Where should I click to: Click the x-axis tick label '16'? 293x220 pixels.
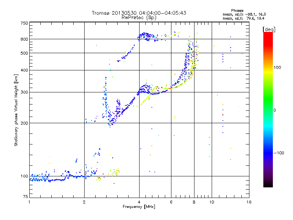(x=249, y=202)
